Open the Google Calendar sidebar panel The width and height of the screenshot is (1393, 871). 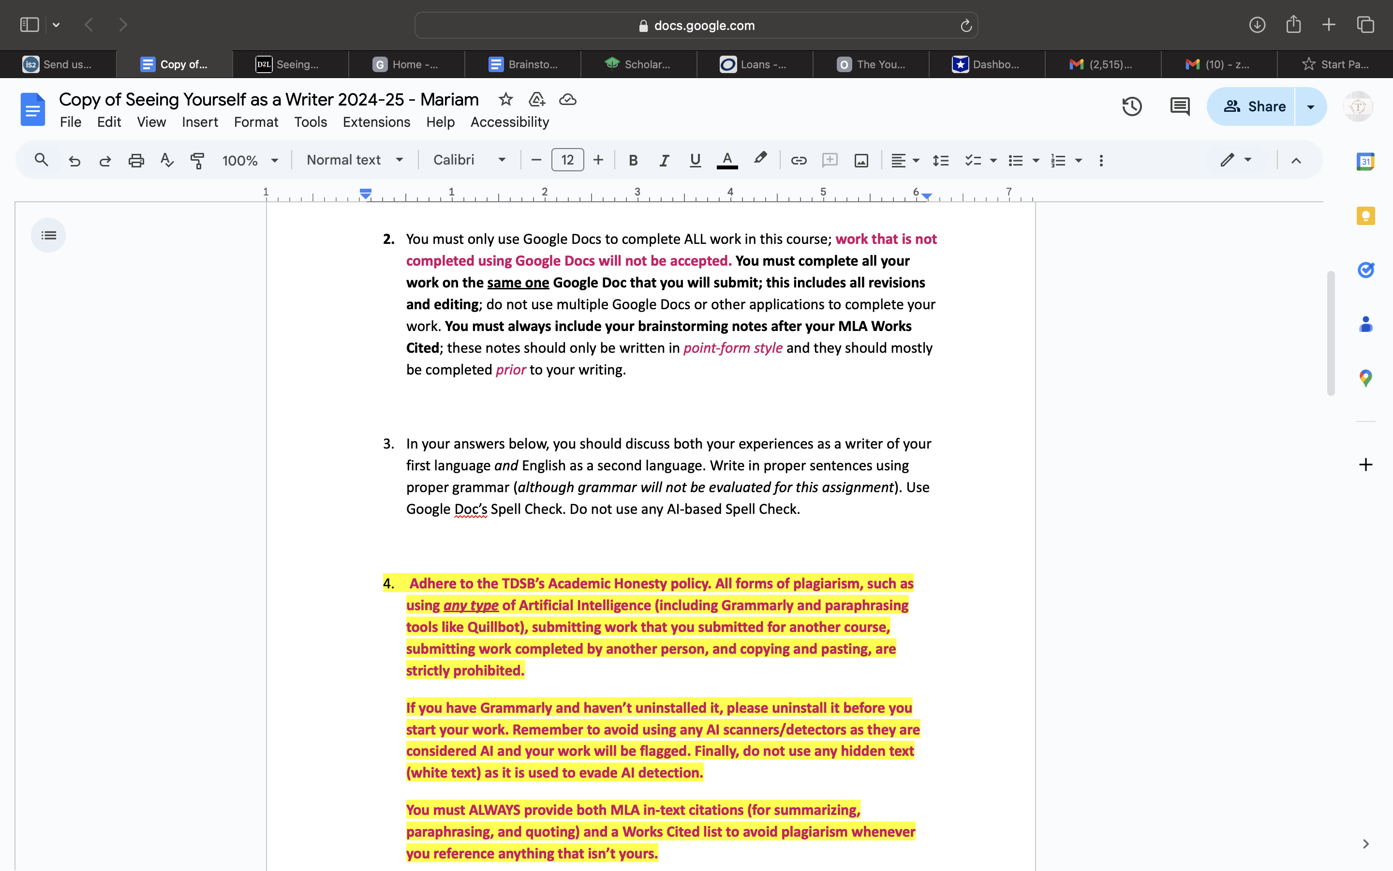click(1366, 161)
